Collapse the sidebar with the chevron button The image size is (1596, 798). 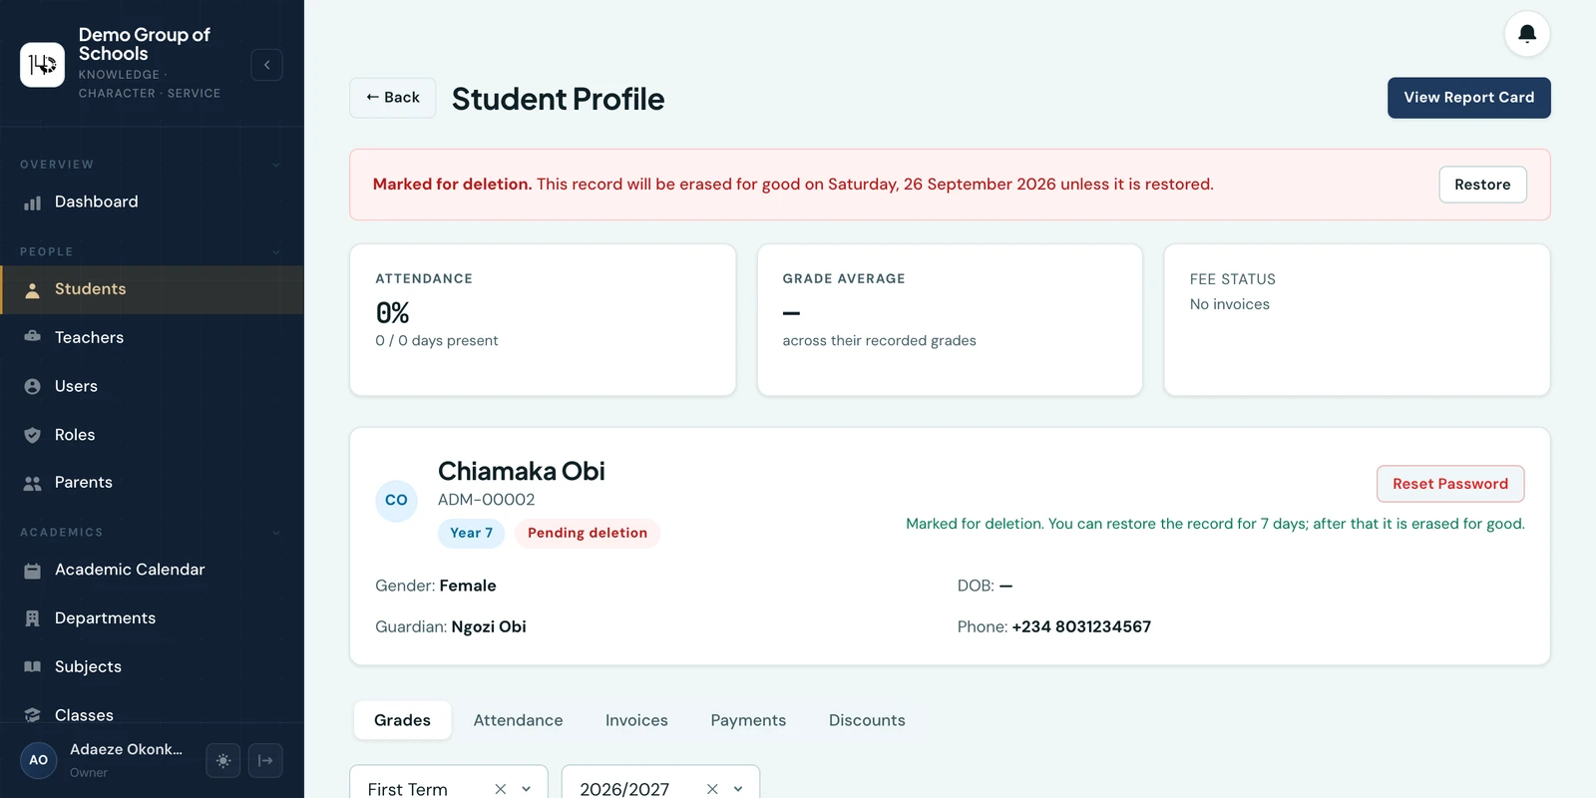pos(266,65)
